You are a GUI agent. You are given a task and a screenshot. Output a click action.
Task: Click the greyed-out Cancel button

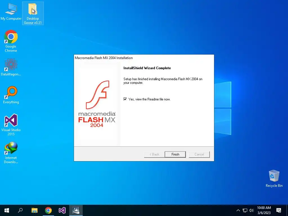[199, 154]
